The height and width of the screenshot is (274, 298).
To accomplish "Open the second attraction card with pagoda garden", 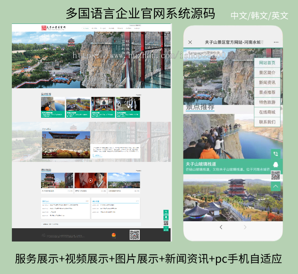I will [x=78, y=107].
